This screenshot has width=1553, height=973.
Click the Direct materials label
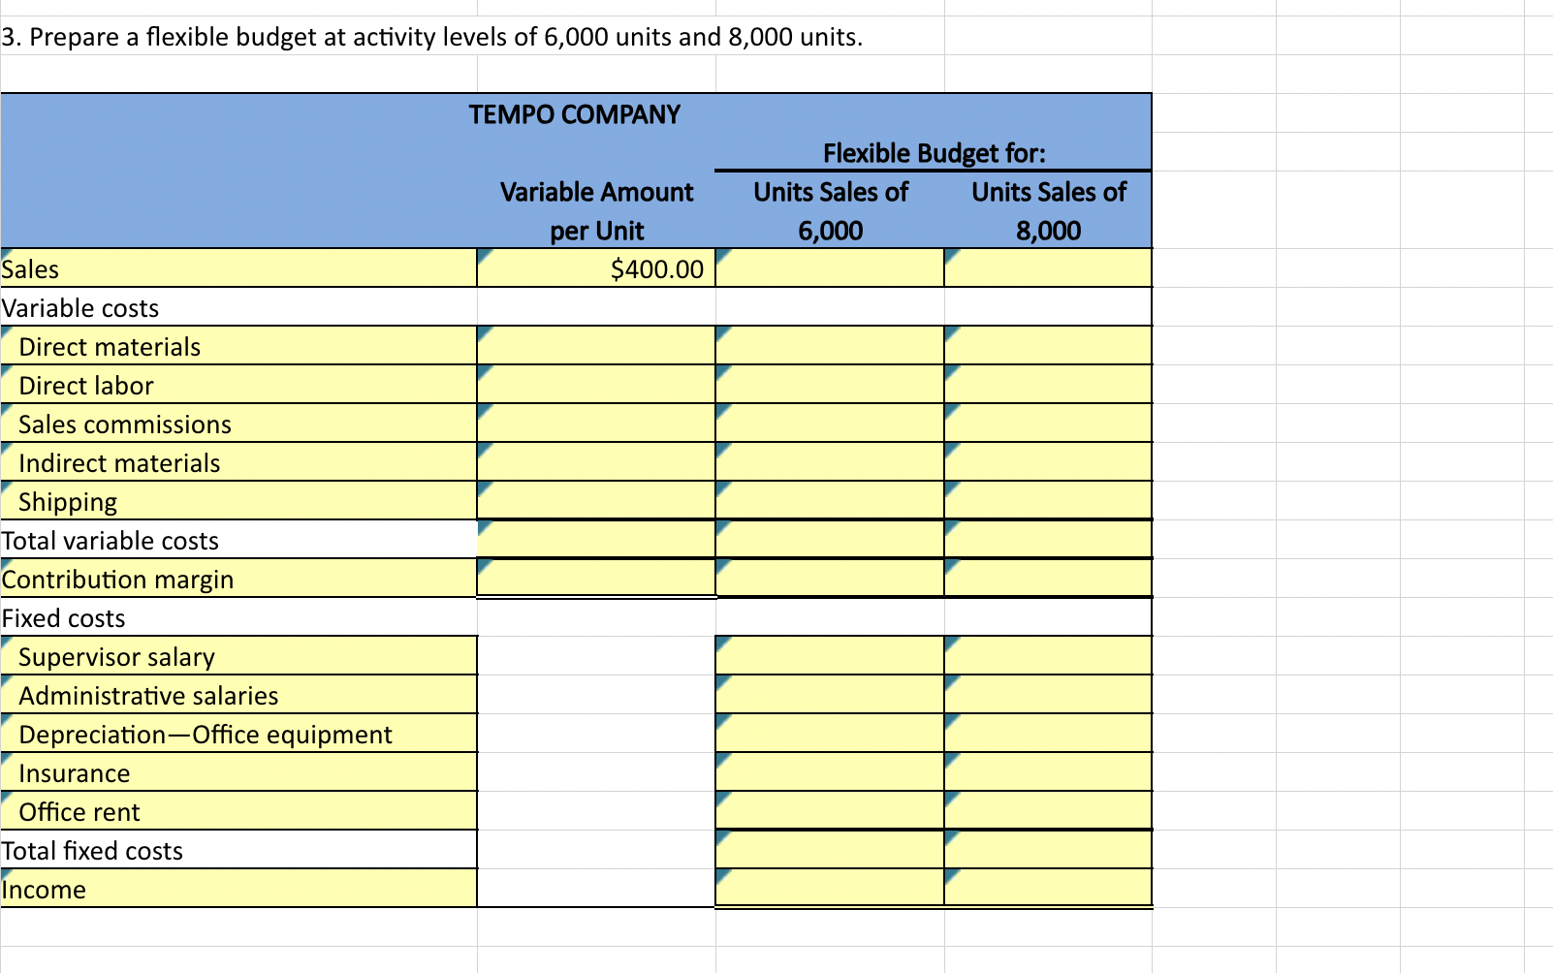tap(110, 346)
